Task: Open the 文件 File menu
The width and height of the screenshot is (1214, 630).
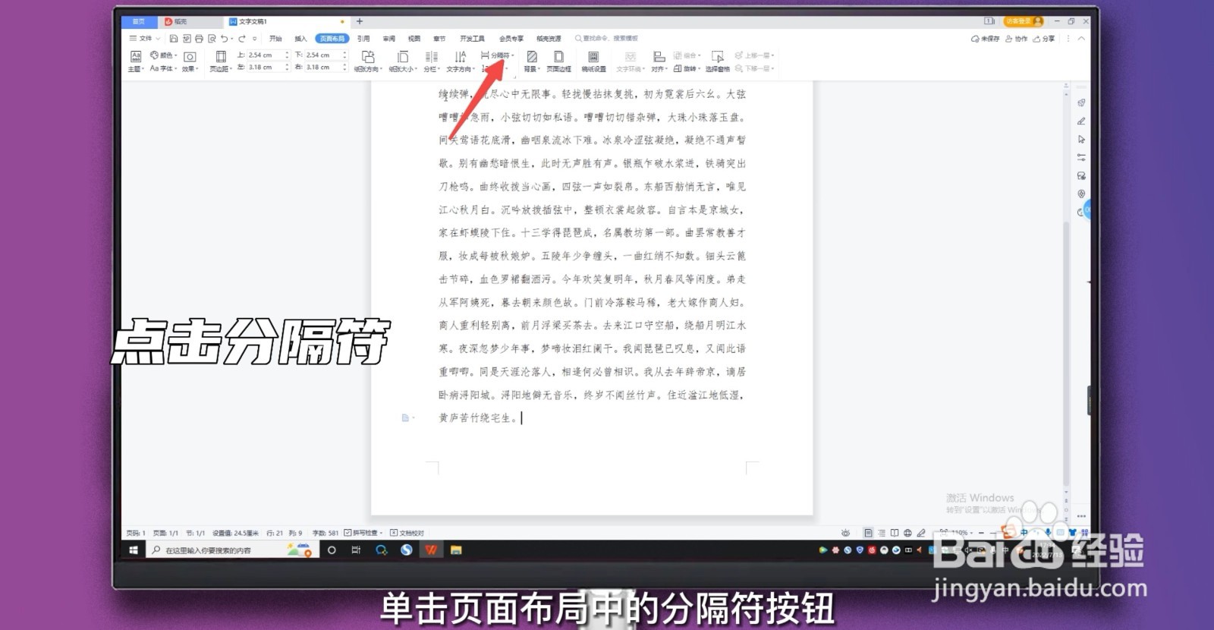Action: click(x=144, y=39)
